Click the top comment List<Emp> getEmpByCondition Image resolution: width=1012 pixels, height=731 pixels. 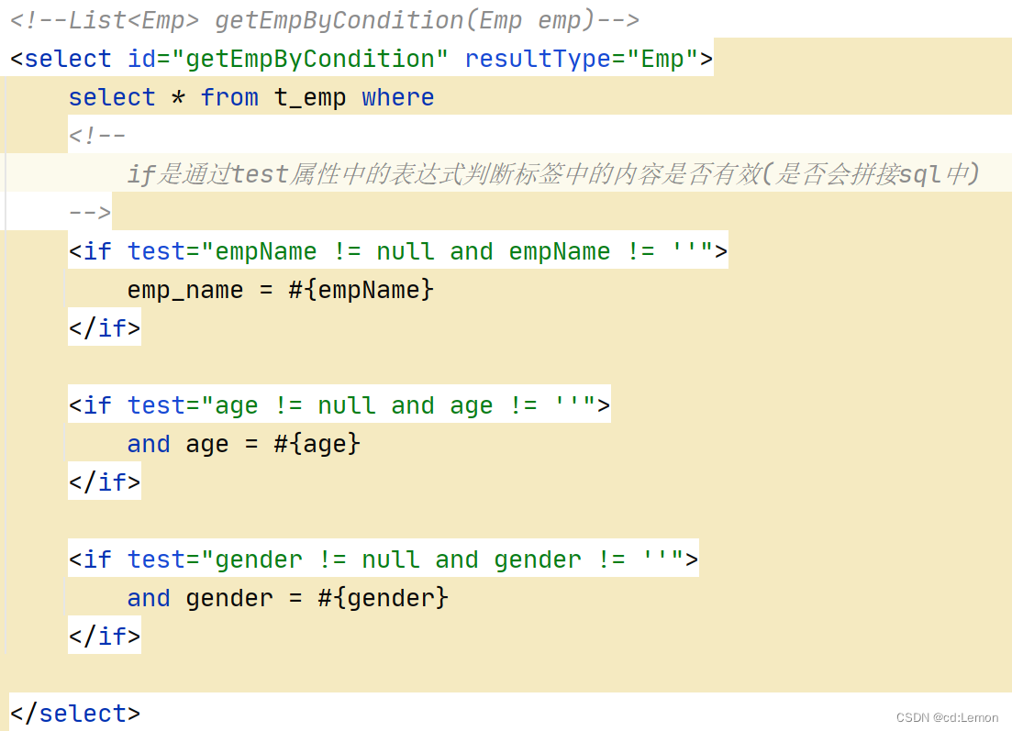coord(321,18)
